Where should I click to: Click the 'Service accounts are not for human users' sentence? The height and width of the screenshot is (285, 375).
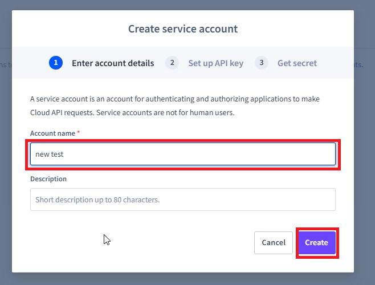pyautogui.click(x=165, y=112)
